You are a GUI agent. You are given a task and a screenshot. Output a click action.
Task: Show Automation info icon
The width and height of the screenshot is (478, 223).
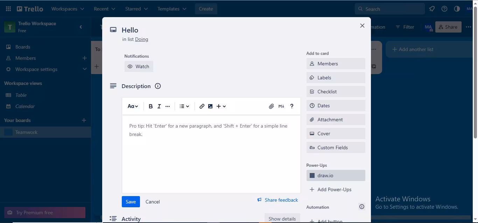(x=362, y=207)
